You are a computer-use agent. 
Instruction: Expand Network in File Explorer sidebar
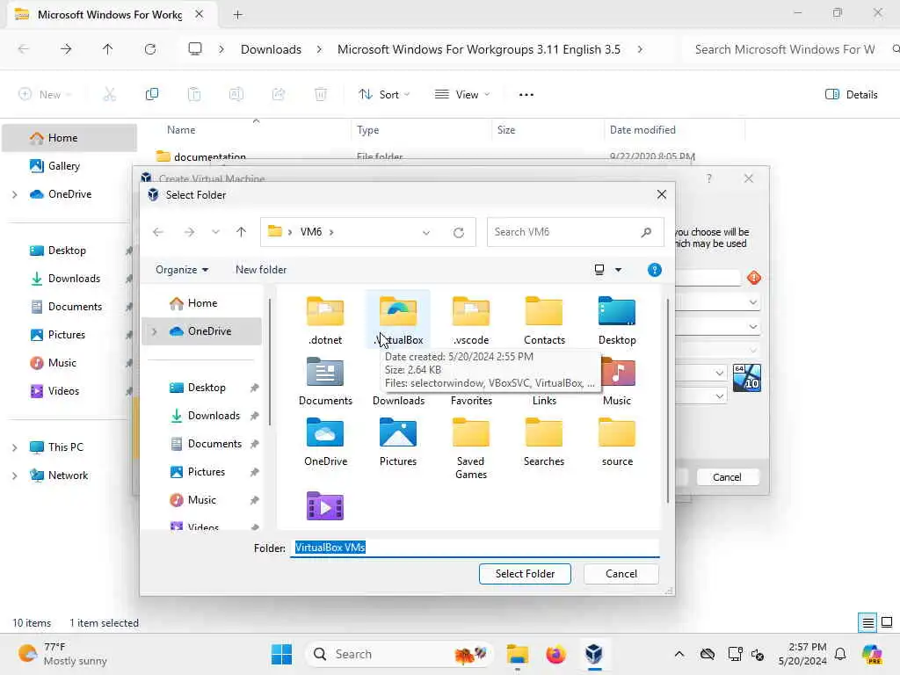(x=14, y=475)
